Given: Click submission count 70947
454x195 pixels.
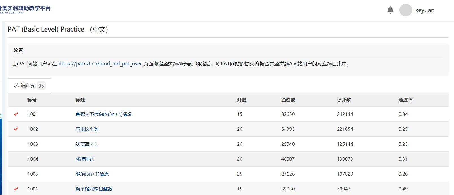Looking at the screenshot, I should (x=343, y=189).
